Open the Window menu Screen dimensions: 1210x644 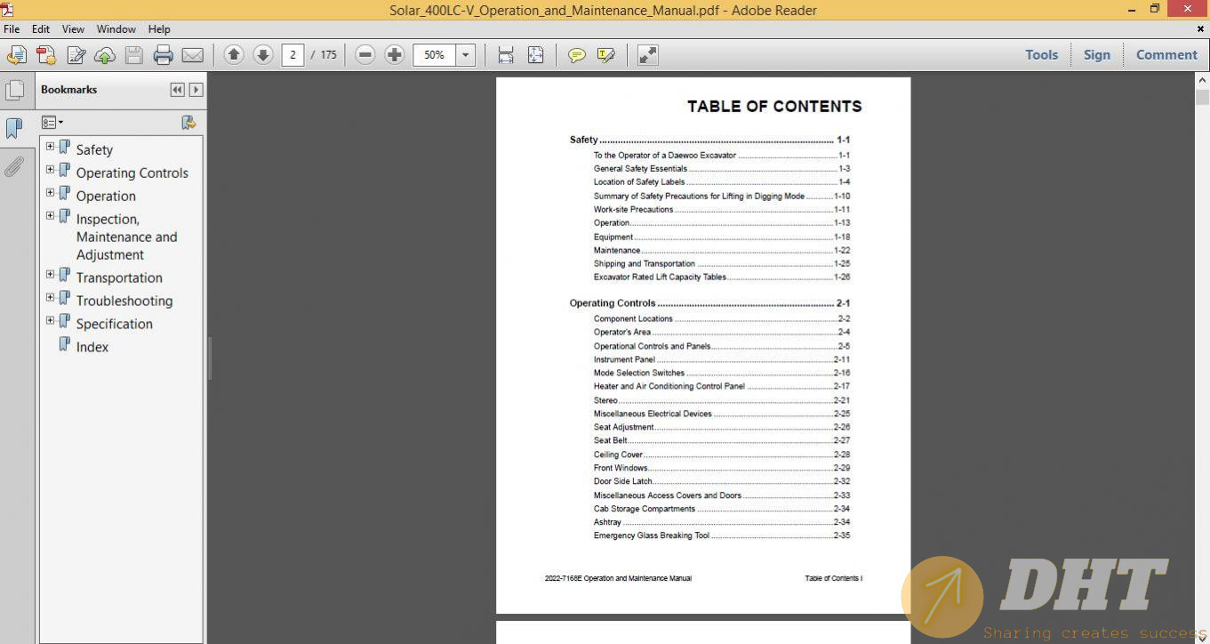(x=116, y=29)
